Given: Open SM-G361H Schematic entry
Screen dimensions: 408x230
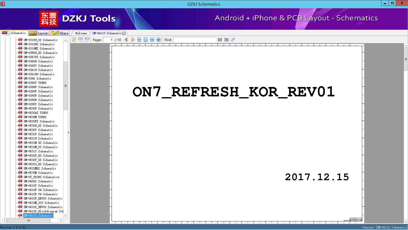Looking at the screenshot, I should (x=38, y=70).
